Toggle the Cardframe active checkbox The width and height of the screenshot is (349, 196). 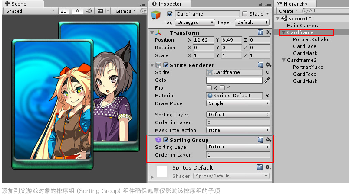tap(170, 14)
